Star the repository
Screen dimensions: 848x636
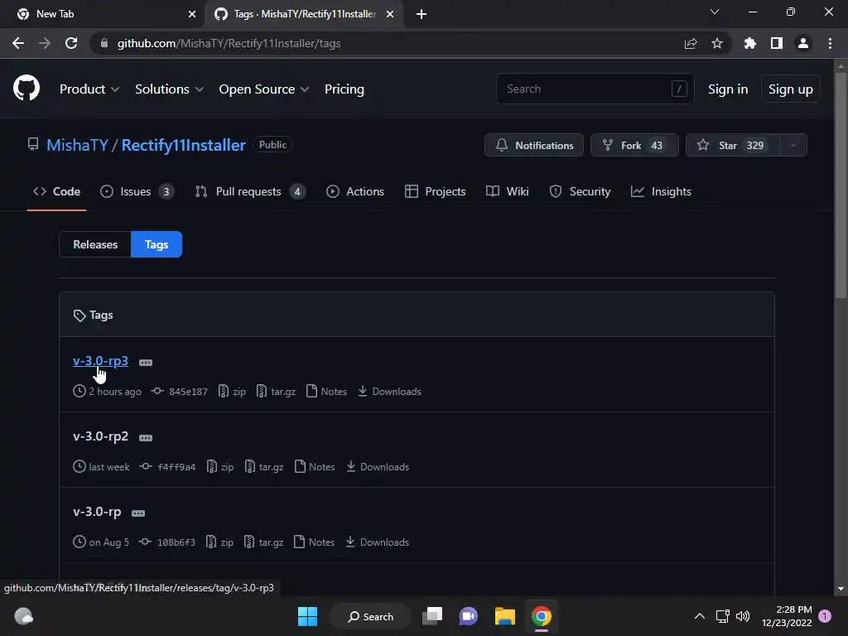[733, 145]
